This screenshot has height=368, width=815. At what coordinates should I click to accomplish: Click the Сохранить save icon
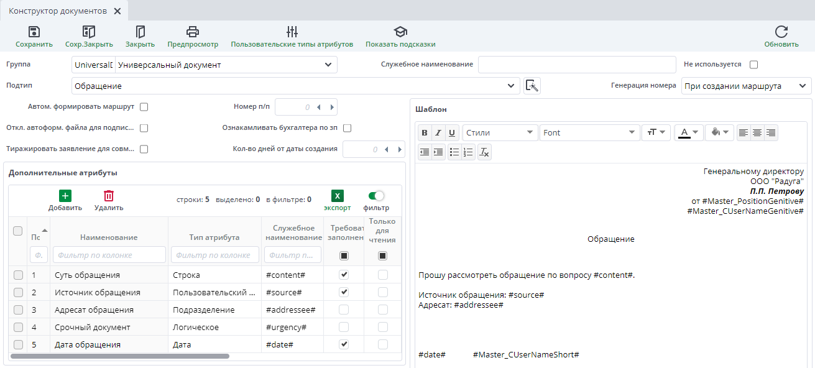[x=34, y=32]
